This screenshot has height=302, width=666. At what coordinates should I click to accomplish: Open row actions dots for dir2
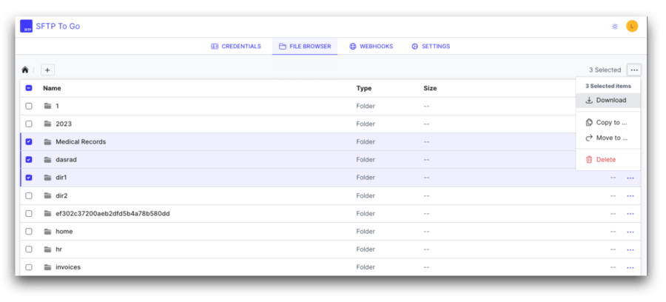(x=630, y=196)
